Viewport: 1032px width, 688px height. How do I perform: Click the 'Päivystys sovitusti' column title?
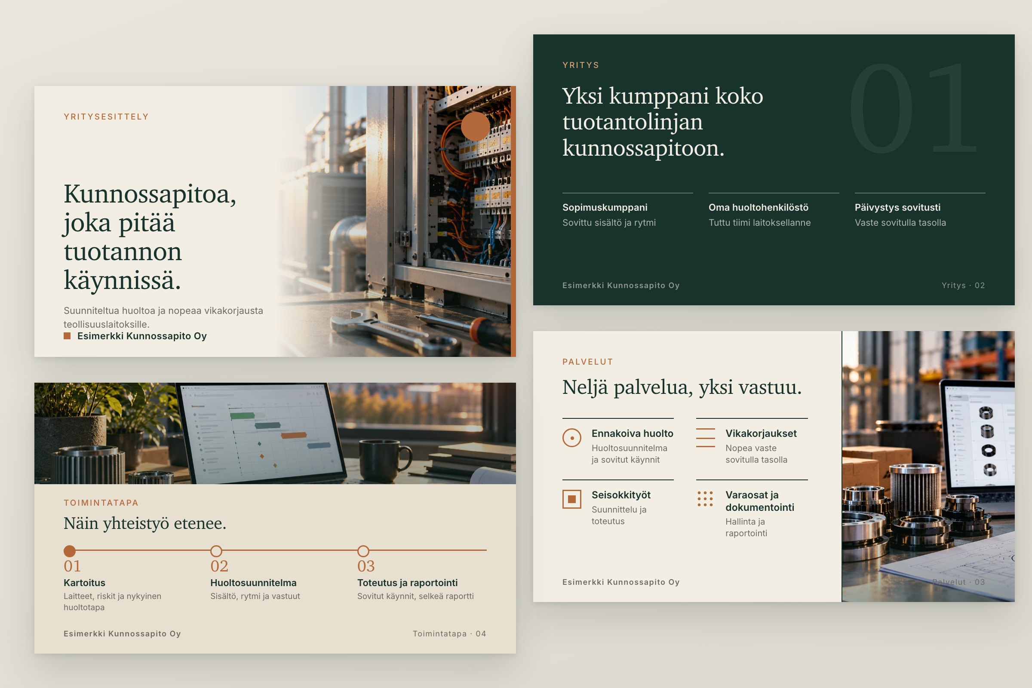point(898,208)
